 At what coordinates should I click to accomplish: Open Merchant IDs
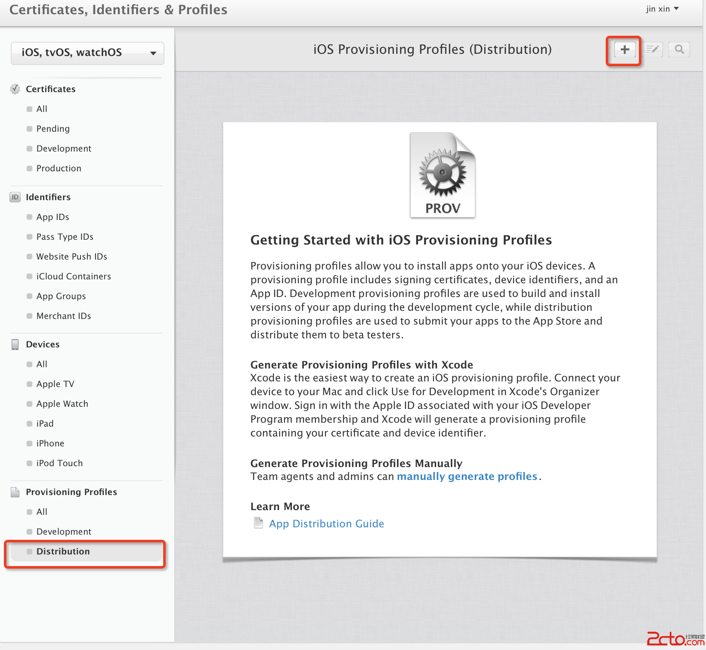coord(64,316)
